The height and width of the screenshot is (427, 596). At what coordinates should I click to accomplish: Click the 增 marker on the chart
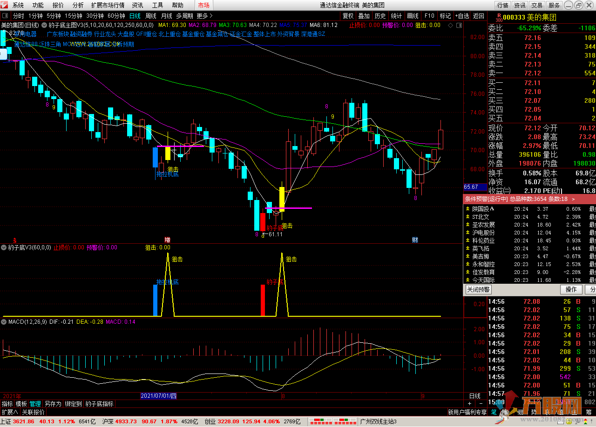tap(167, 240)
